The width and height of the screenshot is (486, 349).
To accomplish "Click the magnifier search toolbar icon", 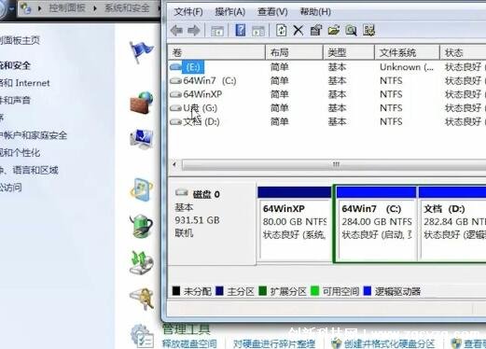I will [351, 31].
